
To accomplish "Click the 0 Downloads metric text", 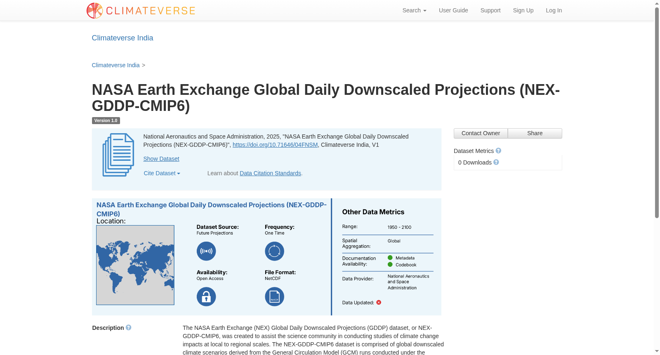I will click(x=475, y=162).
